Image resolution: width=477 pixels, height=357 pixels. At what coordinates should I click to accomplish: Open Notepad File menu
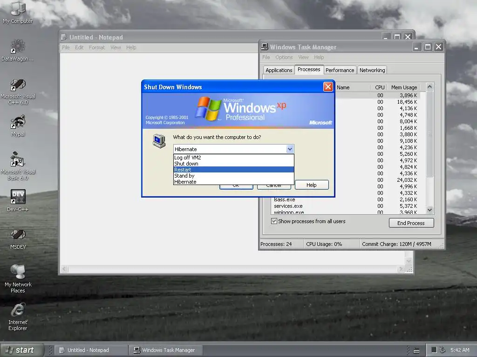66,48
